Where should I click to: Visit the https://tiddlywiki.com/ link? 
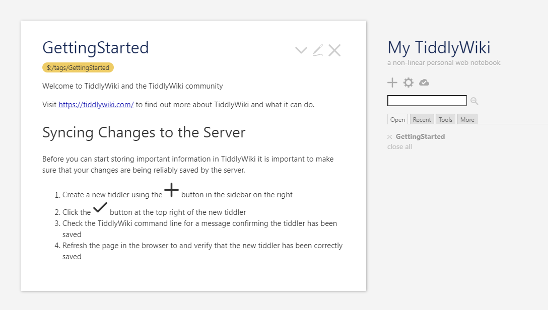click(x=96, y=105)
